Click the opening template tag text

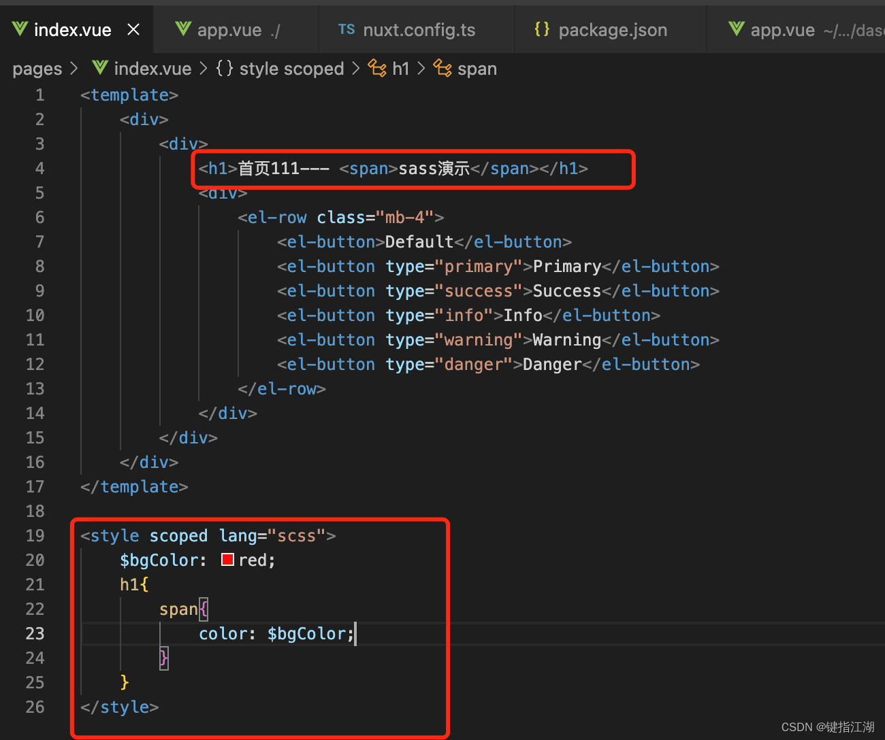pyautogui.click(x=129, y=95)
